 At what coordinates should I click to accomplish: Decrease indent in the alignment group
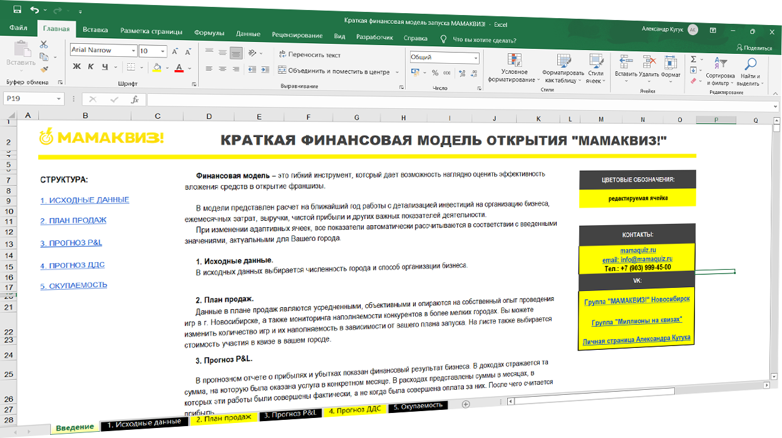click(252, 69)
